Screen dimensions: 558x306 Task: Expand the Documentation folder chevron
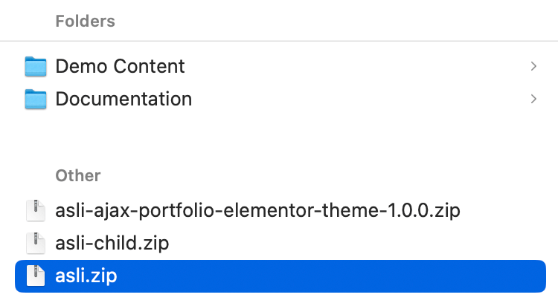[533, 98]
